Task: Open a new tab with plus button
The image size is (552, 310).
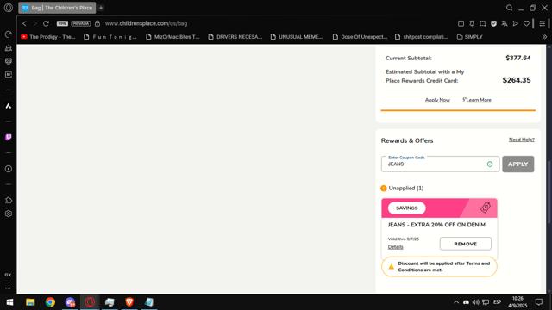Action: click(x=101, y=8)
